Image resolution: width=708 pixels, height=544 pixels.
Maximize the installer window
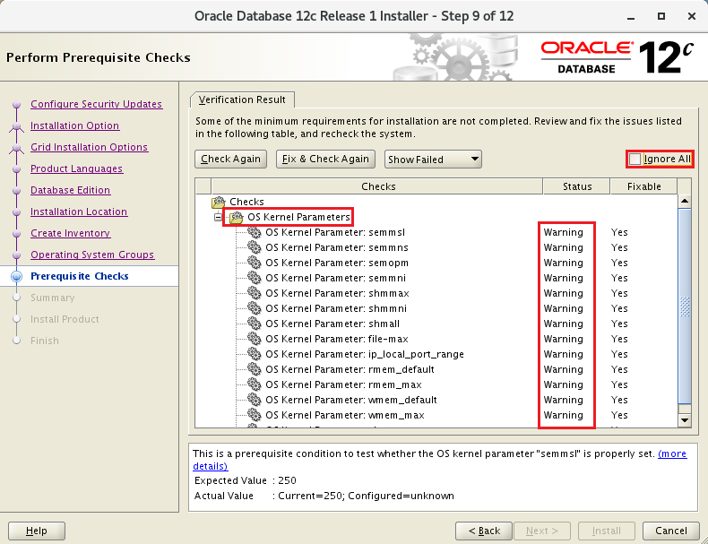(x=661, y=16)
